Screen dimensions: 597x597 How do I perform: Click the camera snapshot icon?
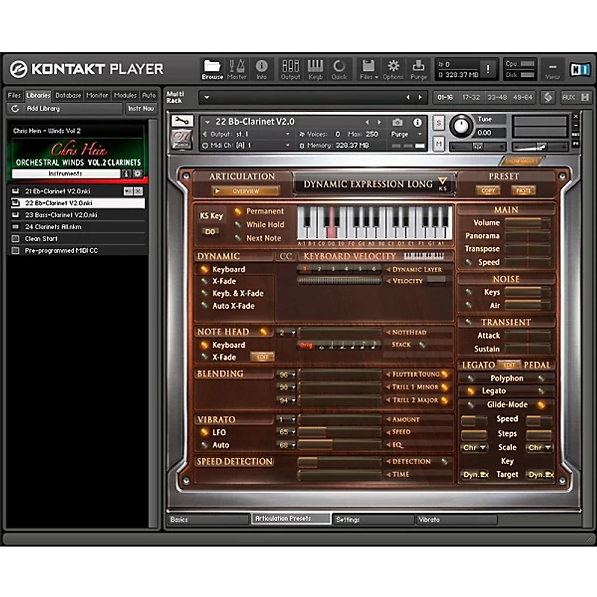[397, 122]
